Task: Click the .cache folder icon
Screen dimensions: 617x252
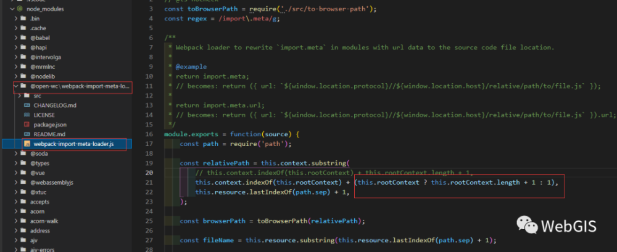Action: coord(23,28)
